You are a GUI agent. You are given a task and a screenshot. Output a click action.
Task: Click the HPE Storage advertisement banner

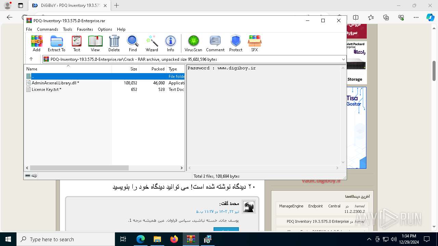point(357,63)
